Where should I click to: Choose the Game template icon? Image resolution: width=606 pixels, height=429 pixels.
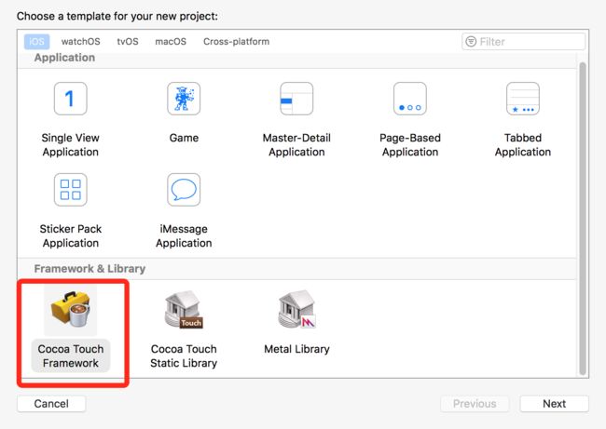[x=184, y=99]
